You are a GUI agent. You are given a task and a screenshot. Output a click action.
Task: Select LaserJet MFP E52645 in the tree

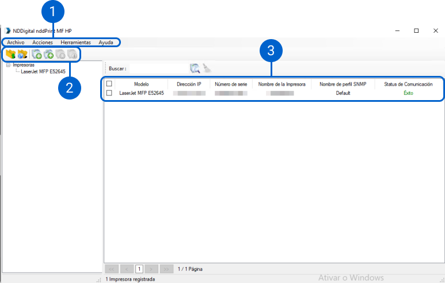point(43,72)
